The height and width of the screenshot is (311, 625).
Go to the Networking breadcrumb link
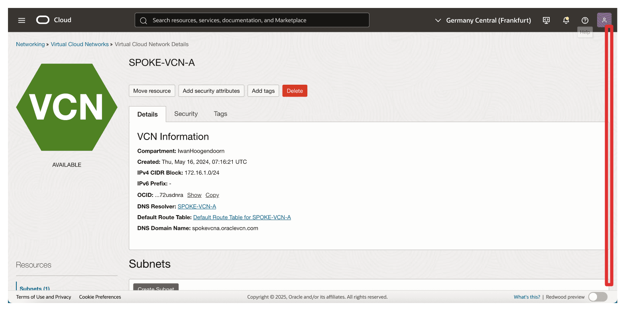point(30,44)
